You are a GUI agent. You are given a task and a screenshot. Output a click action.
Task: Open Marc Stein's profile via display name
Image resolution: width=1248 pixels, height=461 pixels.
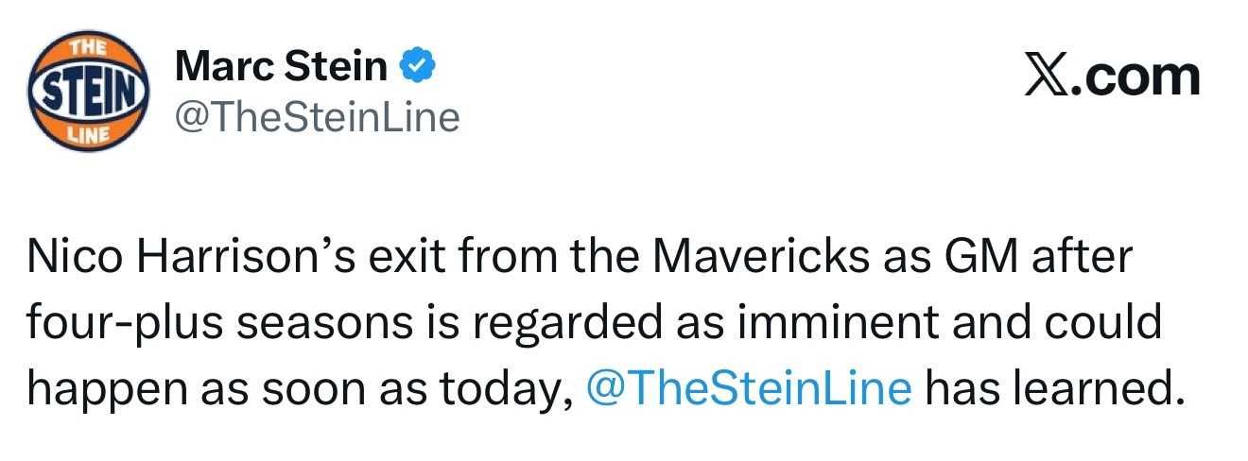click(281, 66)
